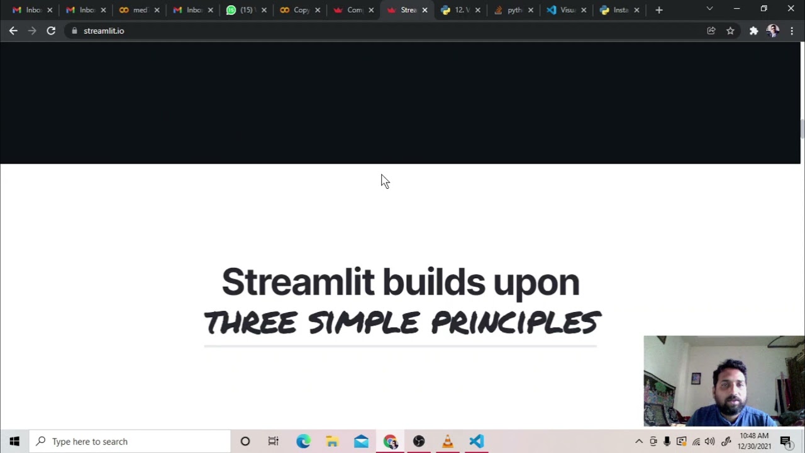Open a new browser tab

click(x=658, y=9)
